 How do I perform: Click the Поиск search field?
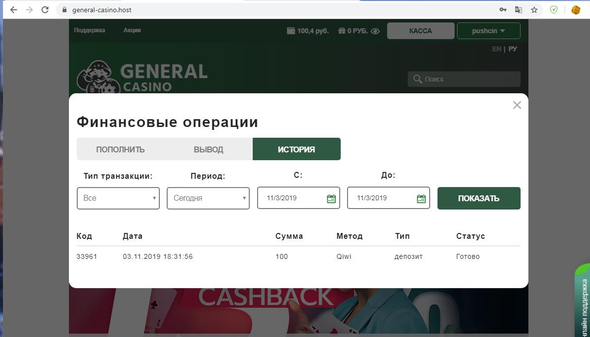pos(464,79)
